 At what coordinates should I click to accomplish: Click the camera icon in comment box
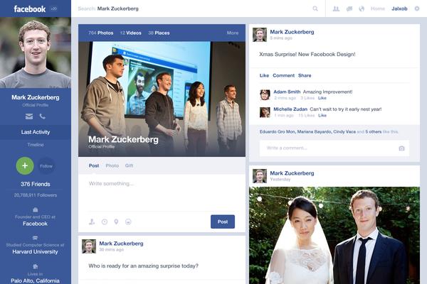401,148
